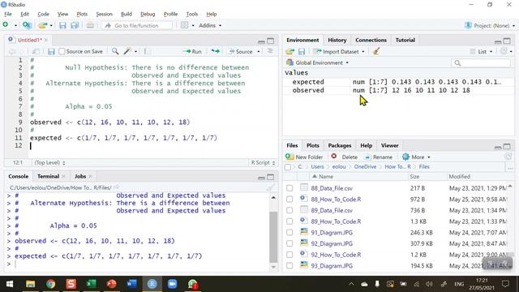The width and height of the screenshot is (519, 292).
Task: Maximize the Environment pane
Action: [x=507, y=41]
